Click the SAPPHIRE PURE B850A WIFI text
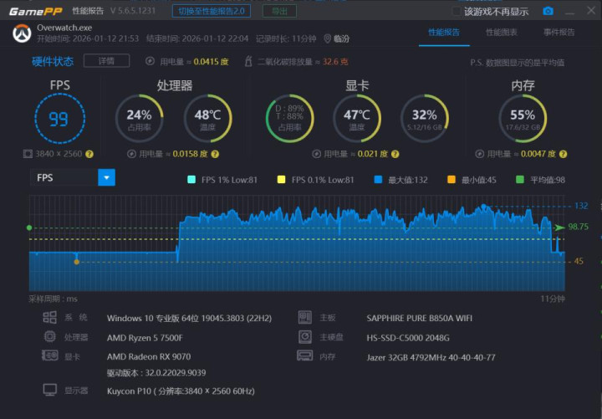 pos(420,319)
